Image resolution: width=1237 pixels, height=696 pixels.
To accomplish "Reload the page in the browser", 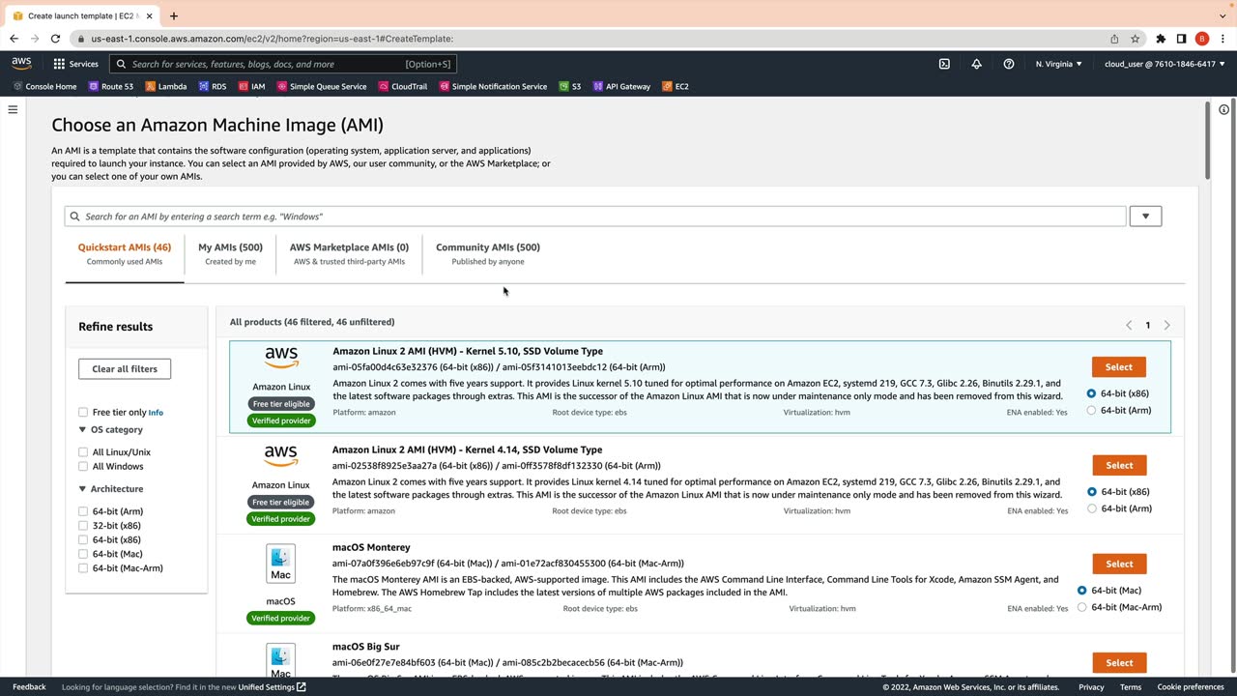I will click(55, 39).
